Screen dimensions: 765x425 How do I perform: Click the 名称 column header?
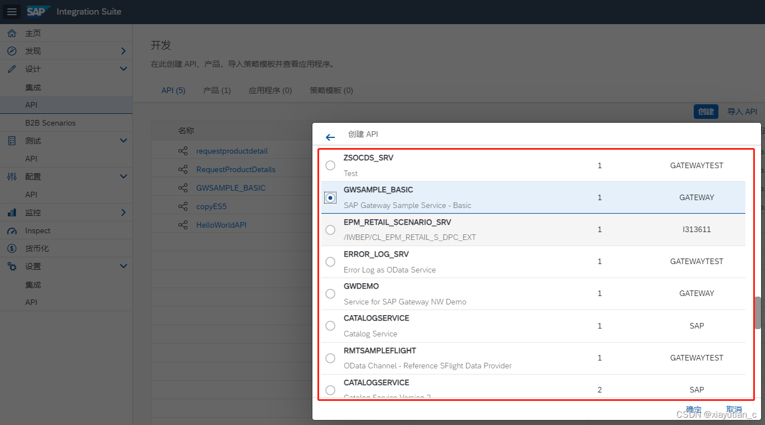pyautogui.click(x=186, y=131)
